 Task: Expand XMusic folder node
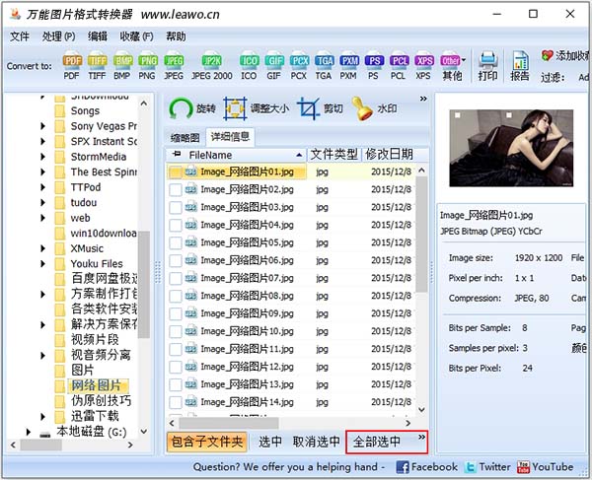[x=43, y=248]
